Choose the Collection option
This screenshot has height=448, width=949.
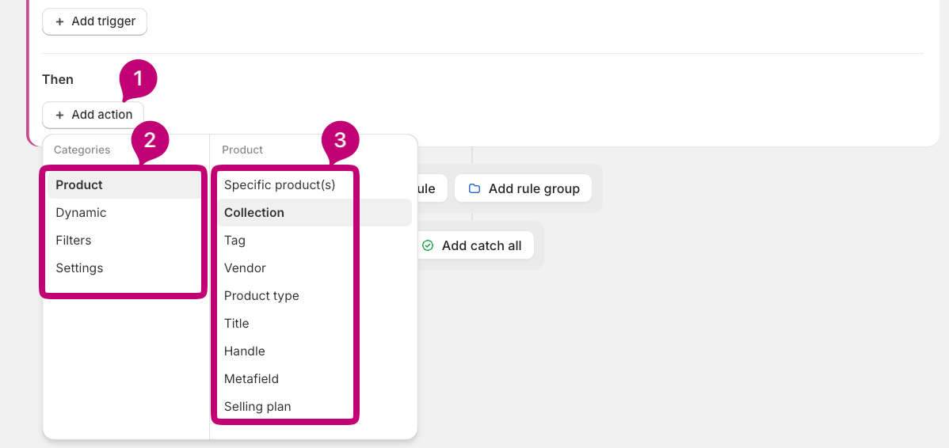(x=314, y=213)
